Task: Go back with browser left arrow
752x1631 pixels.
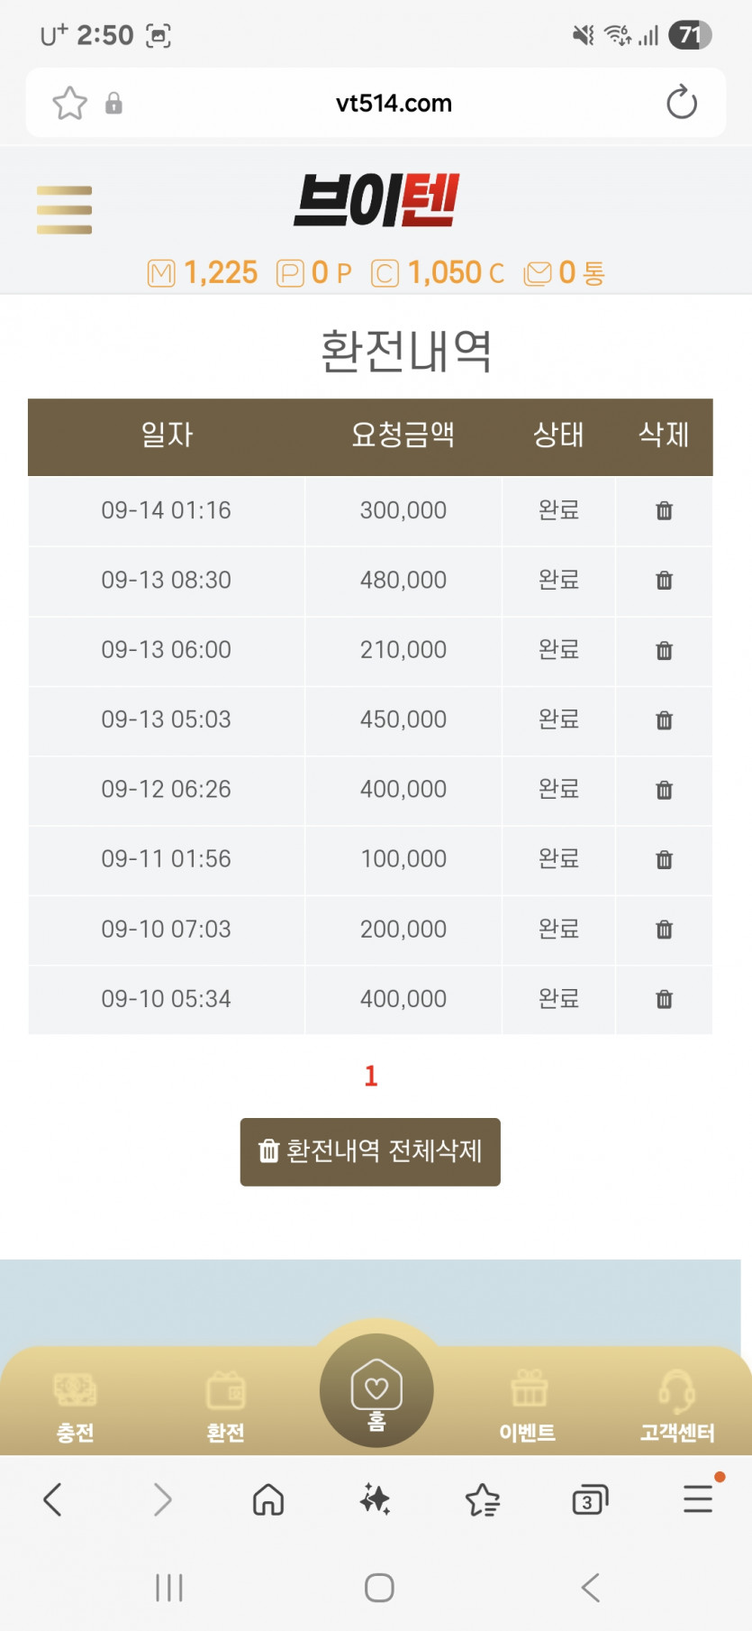Action: pos(53,1499)
